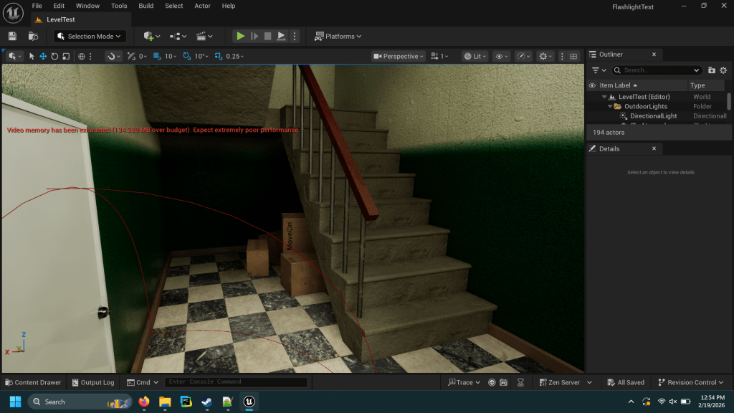Viewport: 734px width, 413px height.
Task: Open the Build menu
Action: [x=146, y=6]
